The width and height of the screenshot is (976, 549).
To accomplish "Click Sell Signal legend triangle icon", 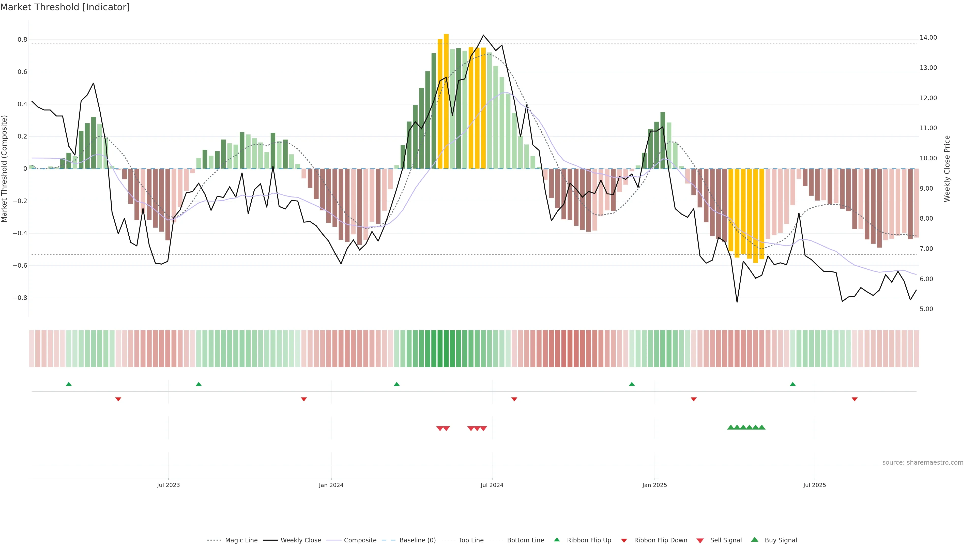I will tap(700, 541).
